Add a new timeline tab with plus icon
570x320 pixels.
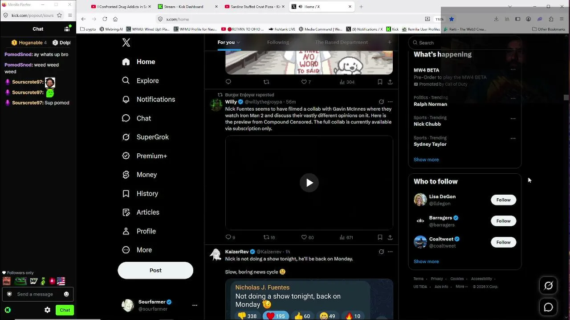pyautogui.click(x=390, y=42)
